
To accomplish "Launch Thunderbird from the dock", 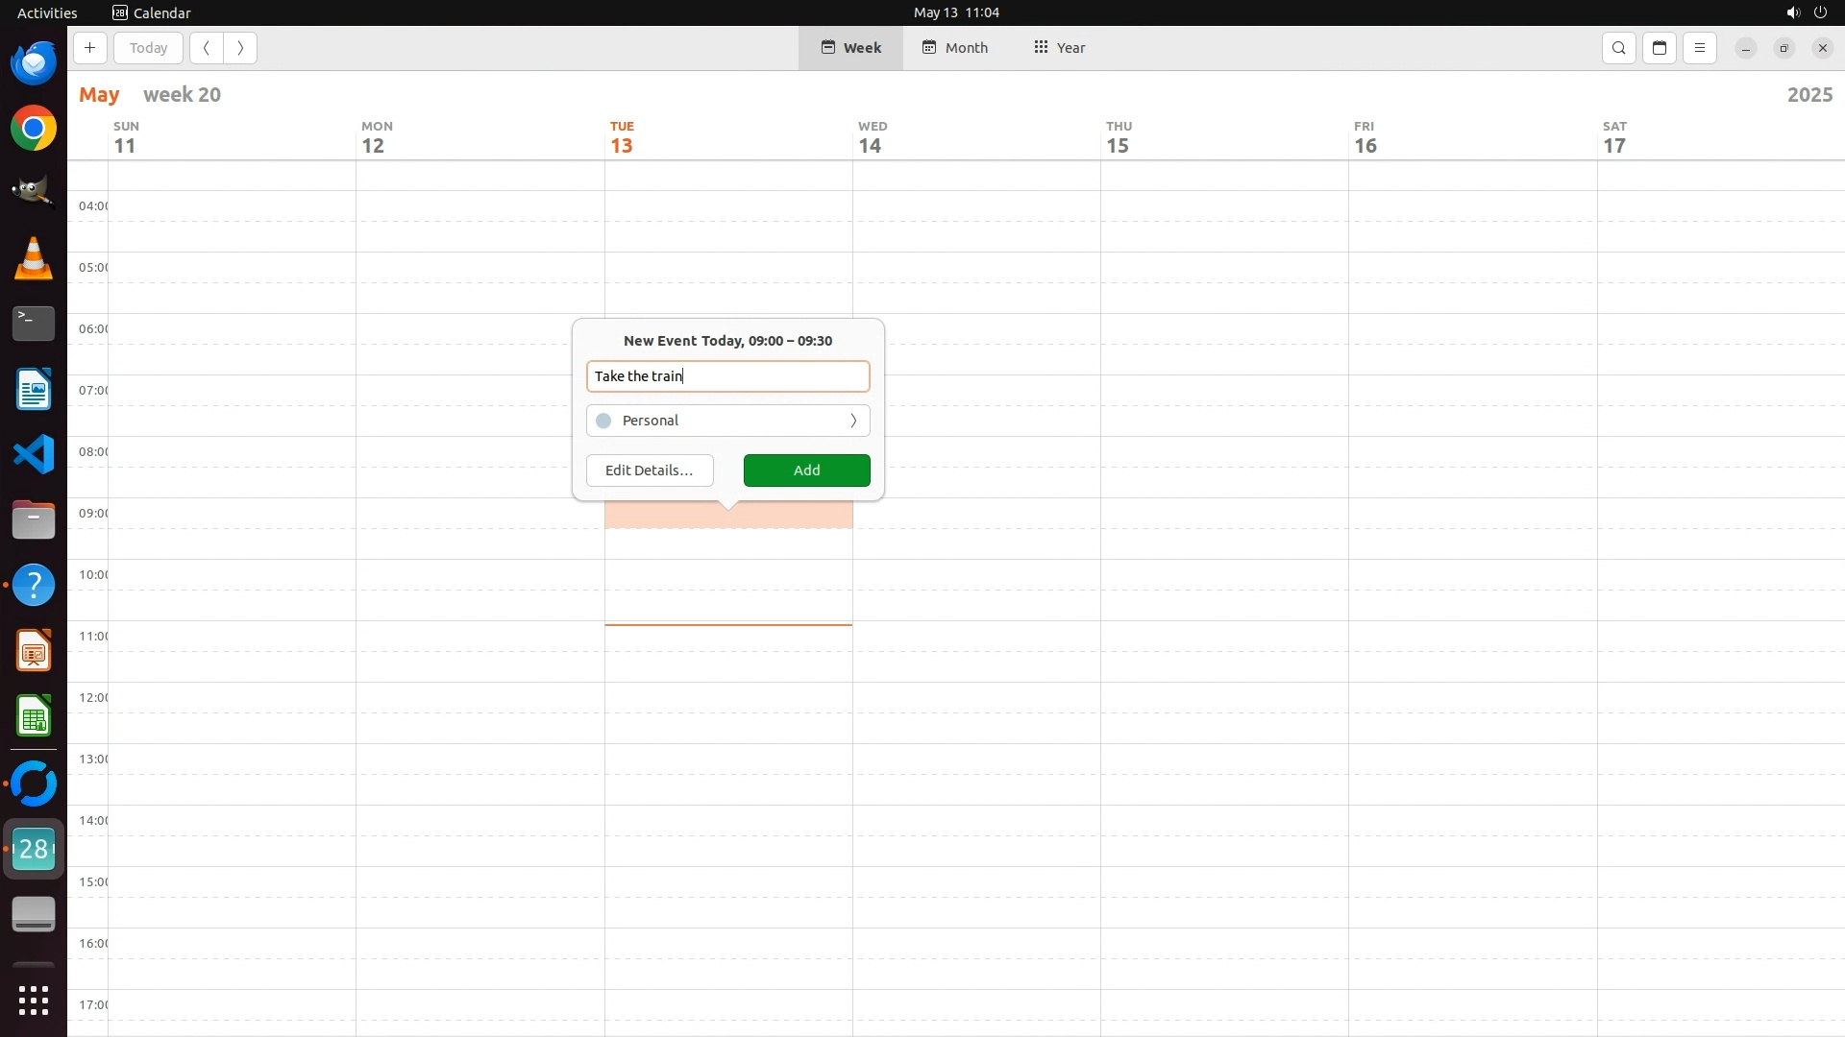I will coord(34,62).
